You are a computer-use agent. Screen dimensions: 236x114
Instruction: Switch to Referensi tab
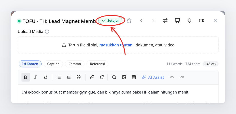[x=97, y=64]
